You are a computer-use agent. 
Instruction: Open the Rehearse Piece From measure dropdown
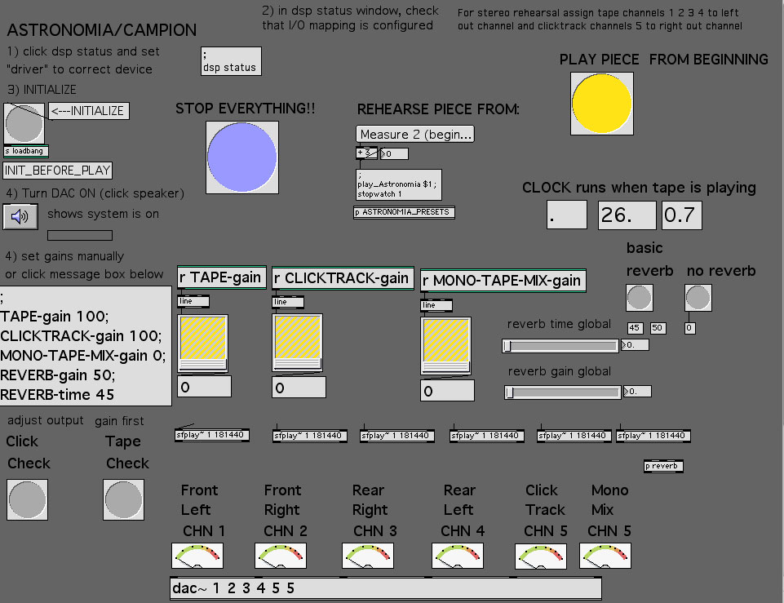(x=415, y=134)
